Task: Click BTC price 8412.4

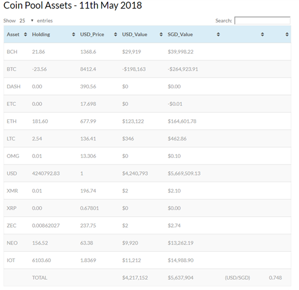Action: coord(88,69)
